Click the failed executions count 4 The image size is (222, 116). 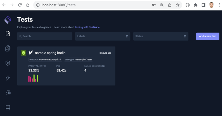[x=85, y=71]
